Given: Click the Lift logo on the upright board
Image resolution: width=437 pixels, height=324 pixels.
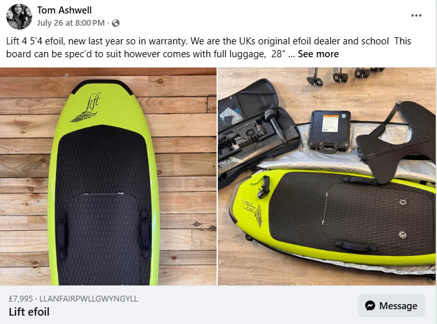Looking at the screenshot, I should 86,108.
